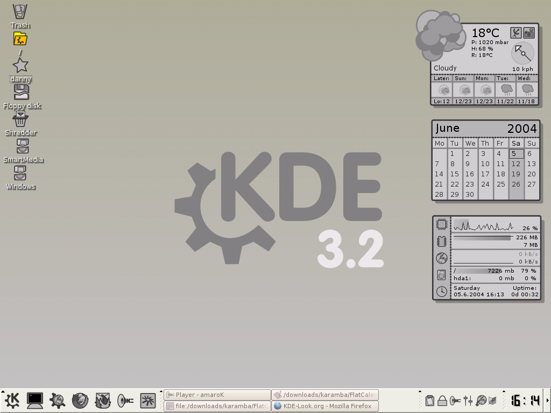Open the Shredder desktop icon
The width and height of the screenshot is (551, 413).
(20, 119)
